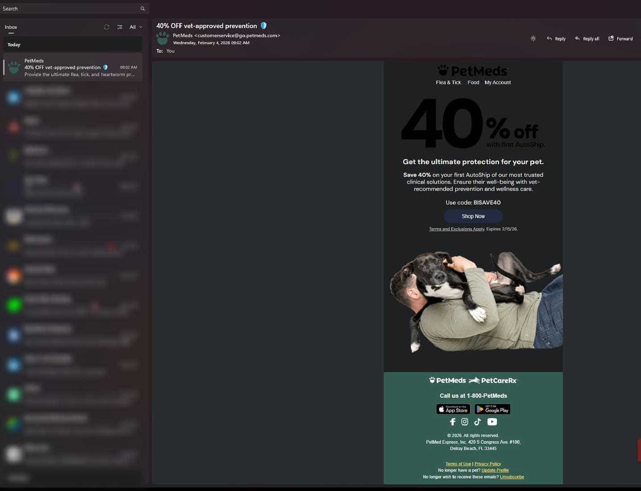Open the All filter dropdown

[136, 27]
